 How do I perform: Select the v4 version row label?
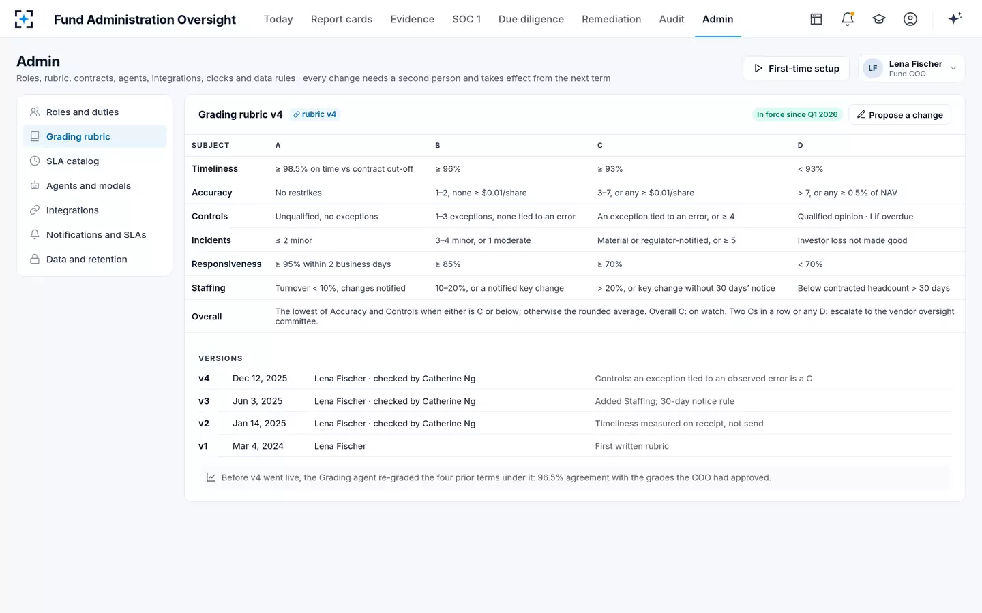point(204,379)
